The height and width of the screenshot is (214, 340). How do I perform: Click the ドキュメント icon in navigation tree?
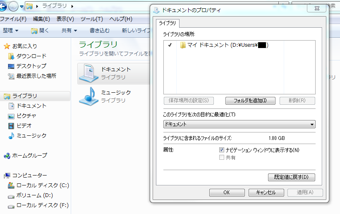point(11,106)
